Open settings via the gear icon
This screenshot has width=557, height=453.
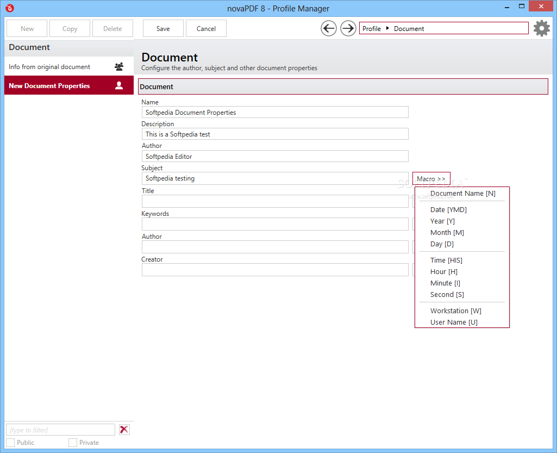[x=542, y=28]
